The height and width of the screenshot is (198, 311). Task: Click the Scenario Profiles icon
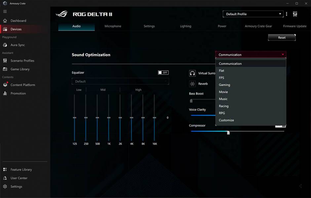(x=5, y=61)
